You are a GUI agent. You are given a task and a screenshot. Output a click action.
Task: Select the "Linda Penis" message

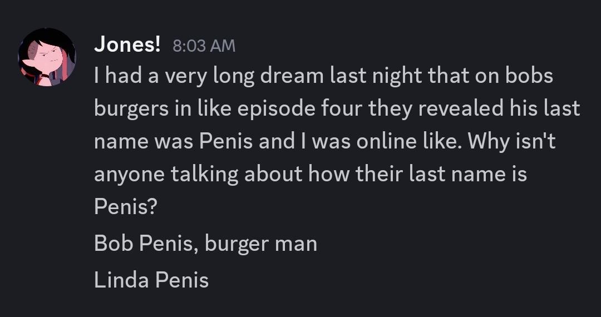151,280
